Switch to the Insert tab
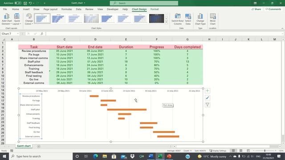 coord(26,9)
